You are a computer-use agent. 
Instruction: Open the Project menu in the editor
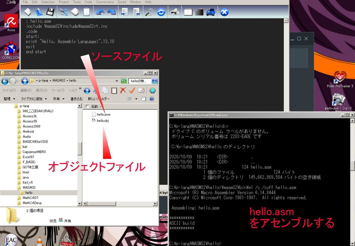tap(63, 2)
